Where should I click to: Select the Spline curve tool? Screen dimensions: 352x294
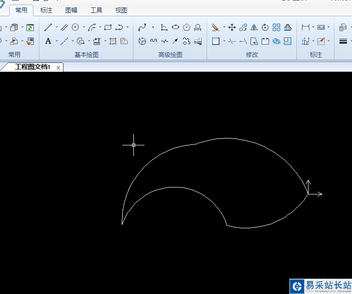click(142, 27)
